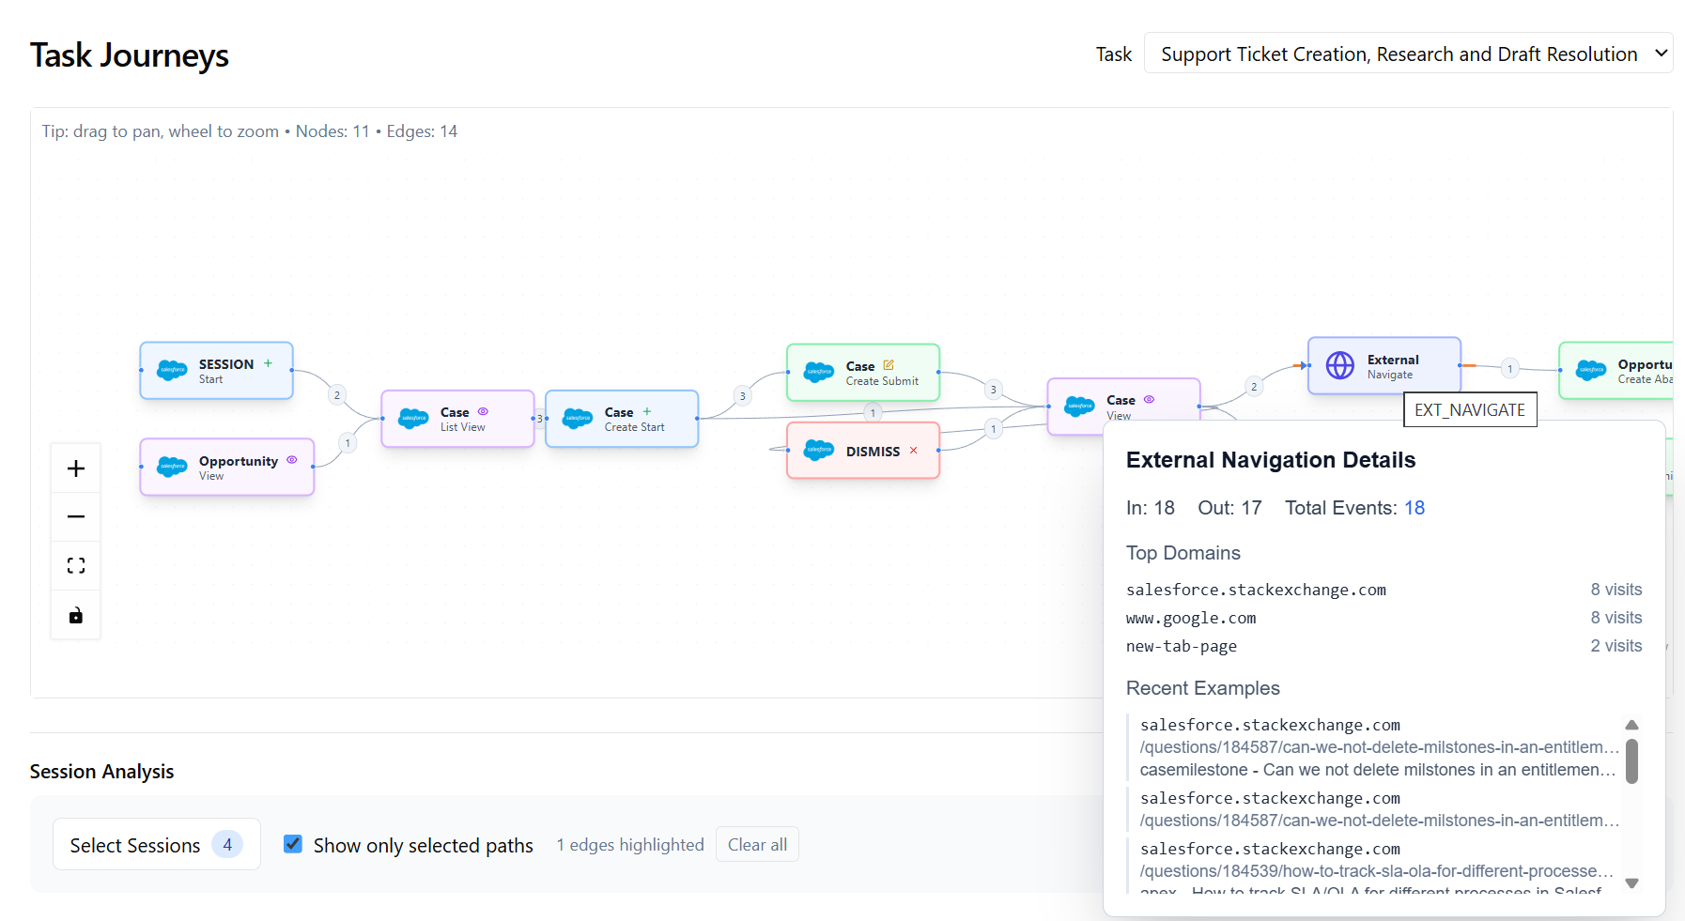Toggle the eye icon on the Case List View node
1685x921 pixels.
coord(483,411)
